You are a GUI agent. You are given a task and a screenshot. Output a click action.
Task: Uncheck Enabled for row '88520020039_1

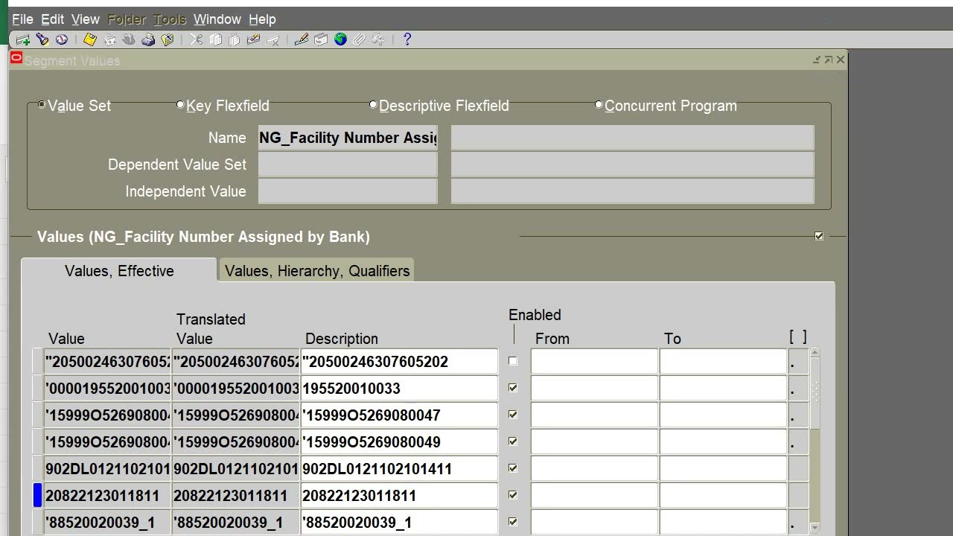click(x=512, y=522)
